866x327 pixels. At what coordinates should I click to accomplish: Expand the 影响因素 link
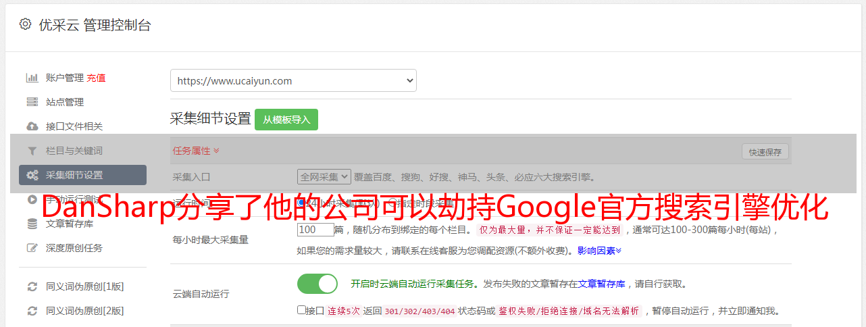pyautogui.click(x=599, y=251)
